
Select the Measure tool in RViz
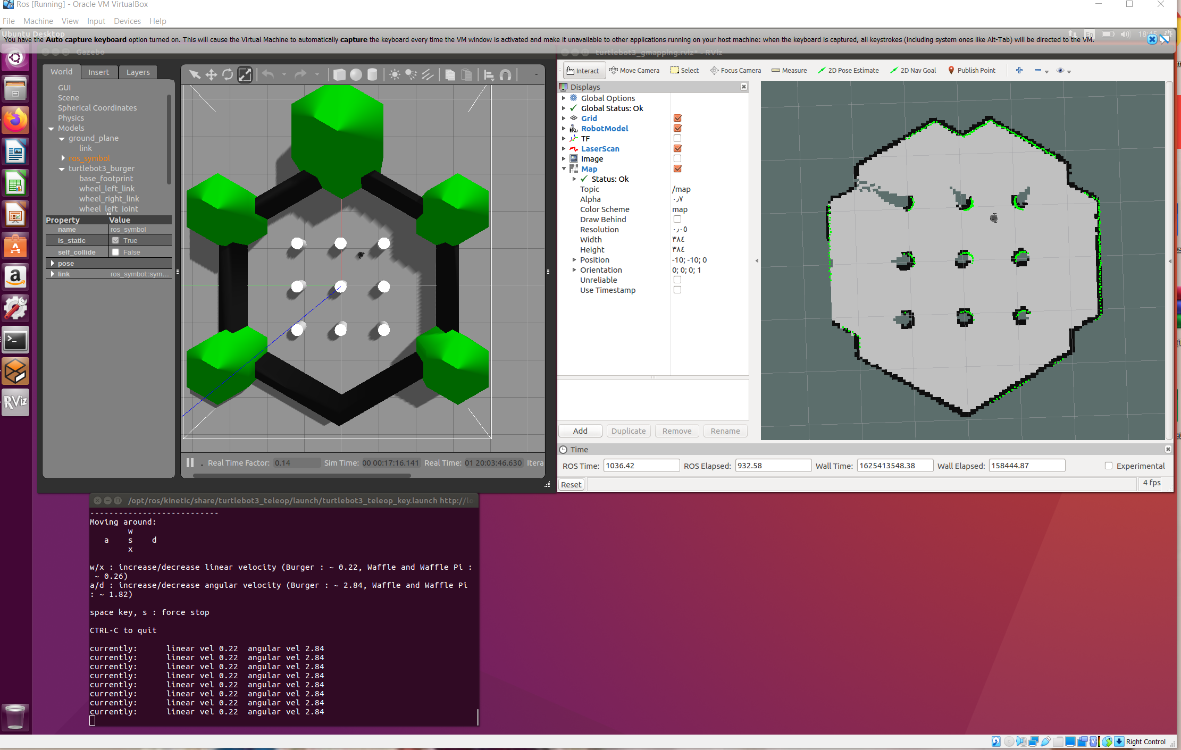(789, 70)
